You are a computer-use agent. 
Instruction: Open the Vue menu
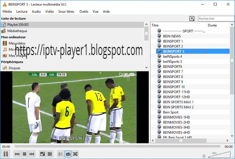click(x=95, y=11)
